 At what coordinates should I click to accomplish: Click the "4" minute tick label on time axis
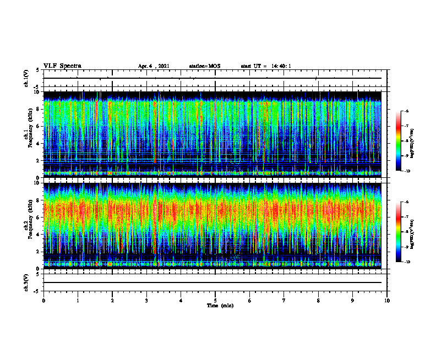coord(181,301)
